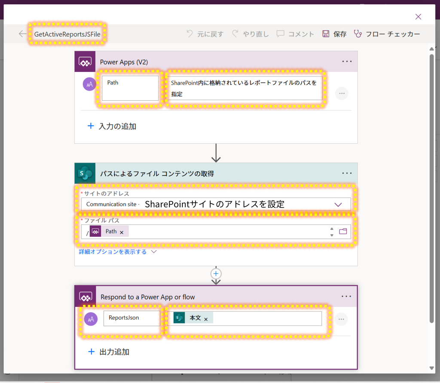Click the scrollbar up arrow

pos(431,49)
